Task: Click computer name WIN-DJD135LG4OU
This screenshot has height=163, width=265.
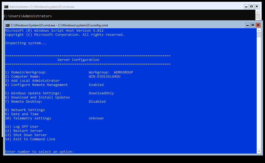Action: pos(105,77)
